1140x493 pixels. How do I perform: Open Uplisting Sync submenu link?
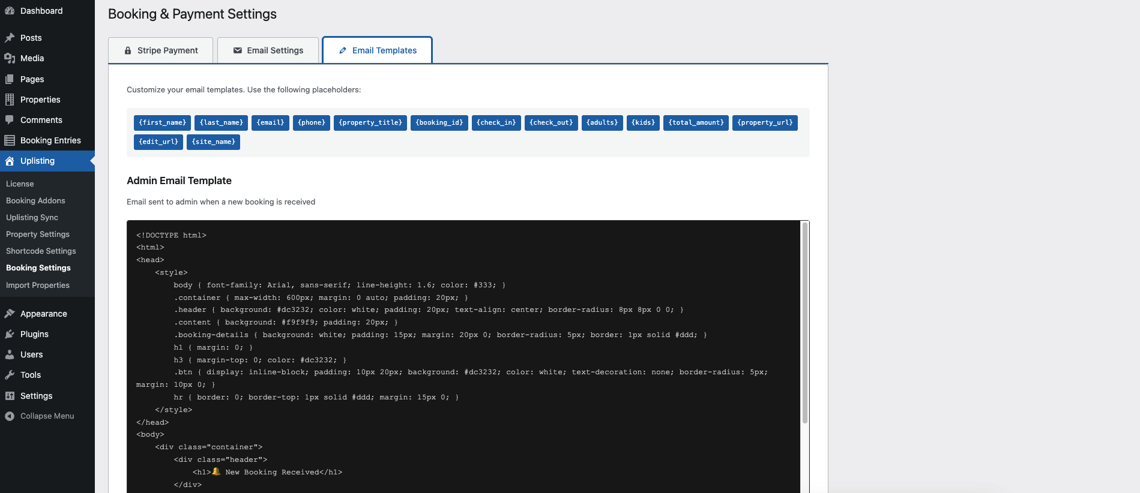point(32,218)
